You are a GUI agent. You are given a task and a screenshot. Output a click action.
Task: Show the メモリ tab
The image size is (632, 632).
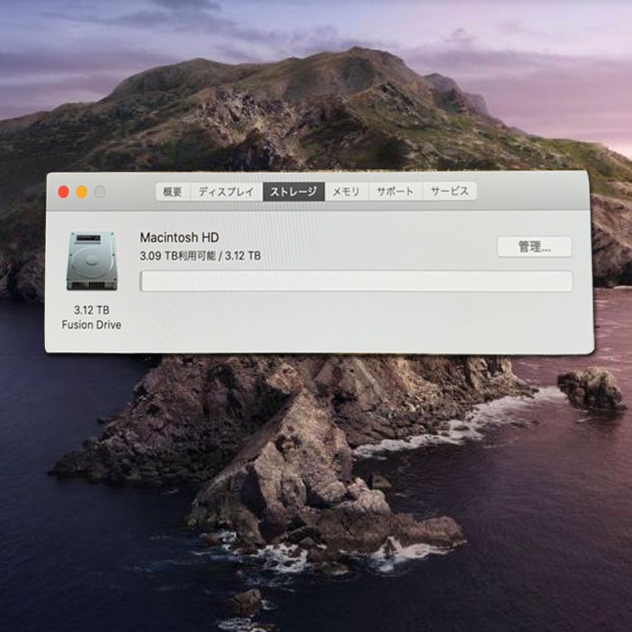[x=346, y=192]
